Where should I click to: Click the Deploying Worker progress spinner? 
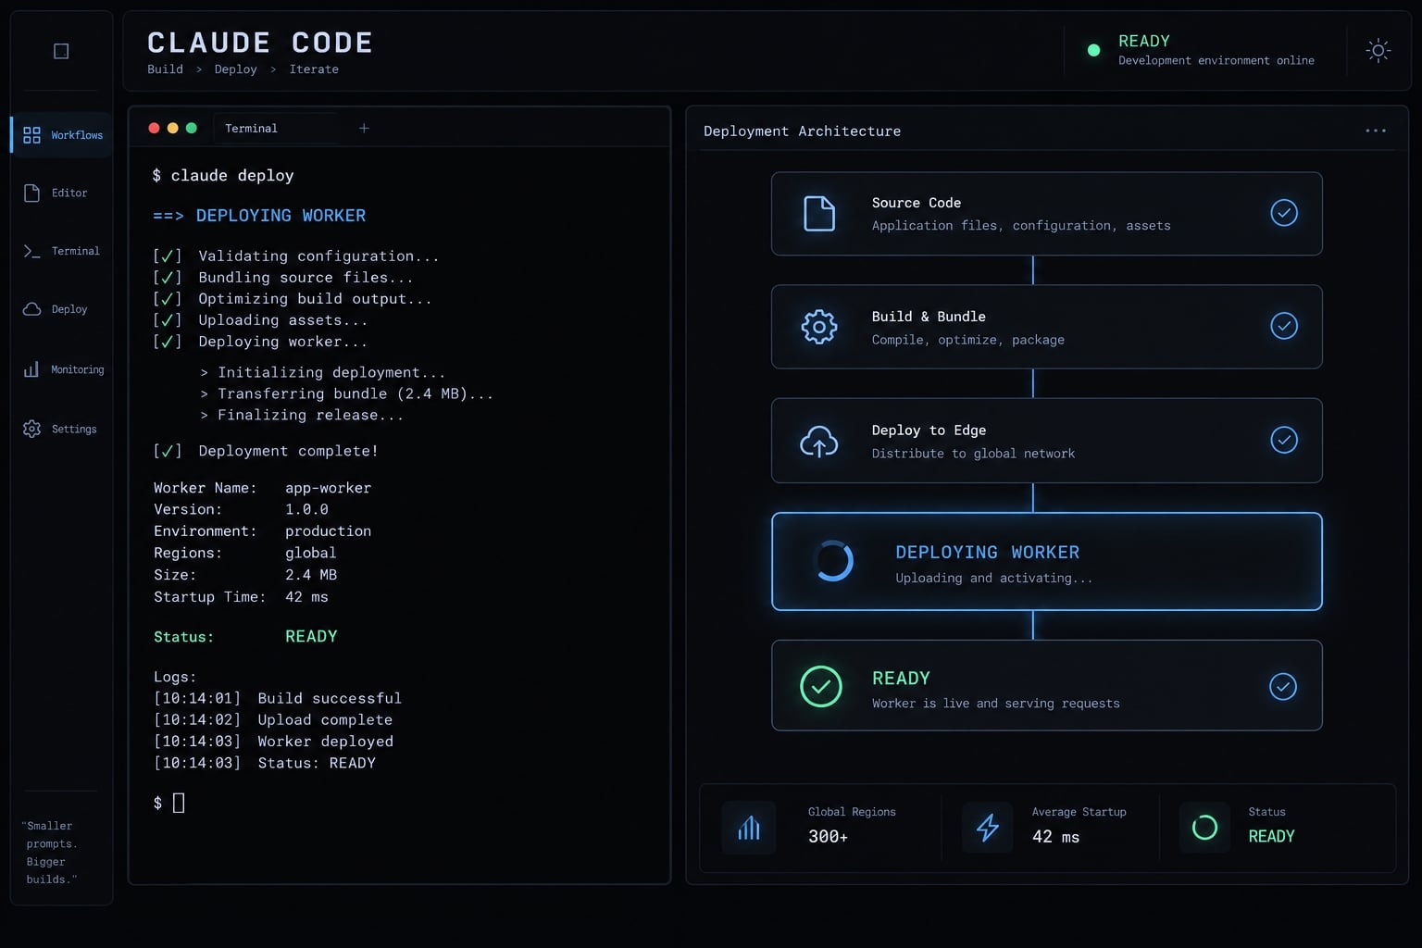coord(833,561)
